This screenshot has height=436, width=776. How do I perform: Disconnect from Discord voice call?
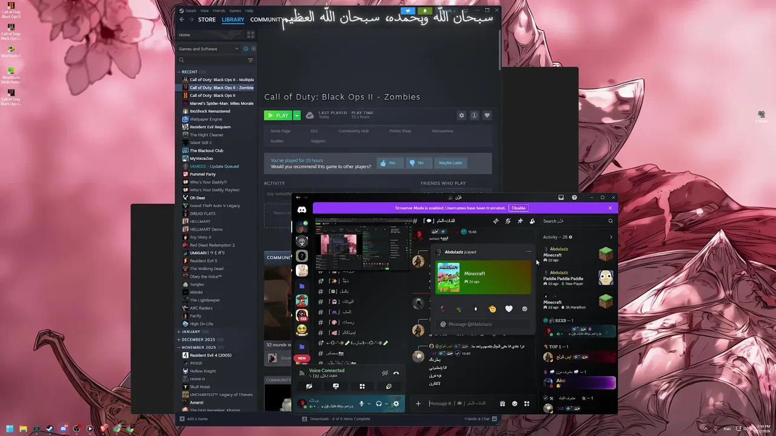[x=396, y=373]
